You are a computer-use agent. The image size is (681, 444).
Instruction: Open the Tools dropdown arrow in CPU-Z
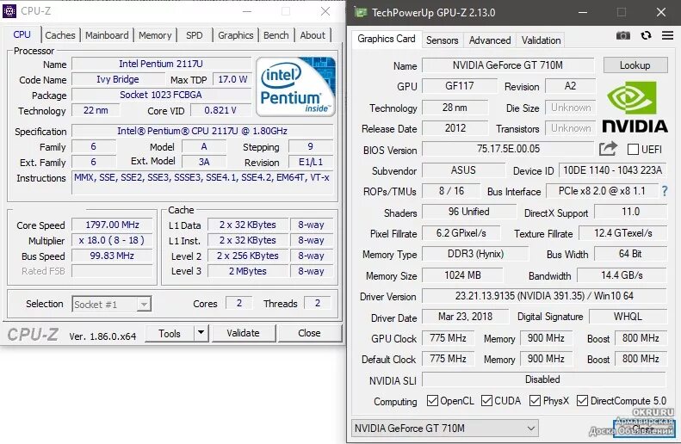[201, 333]
